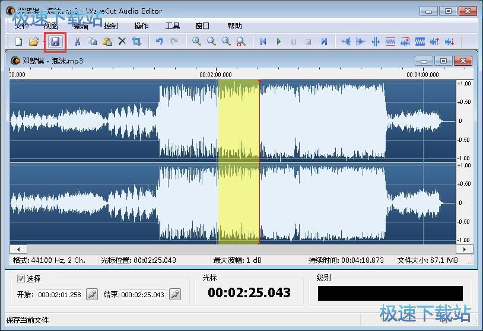Screen dimensions: 483x331
Task: Maximize the 泡沫.mp3 document window
Action: click(444, 61)
